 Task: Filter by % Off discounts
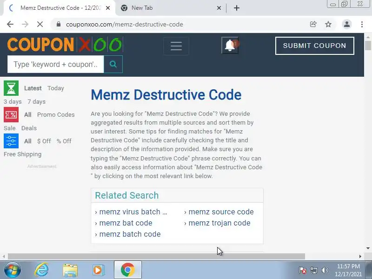point(64,141)
